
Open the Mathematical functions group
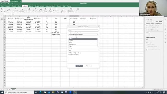click(x=56, y=10)
